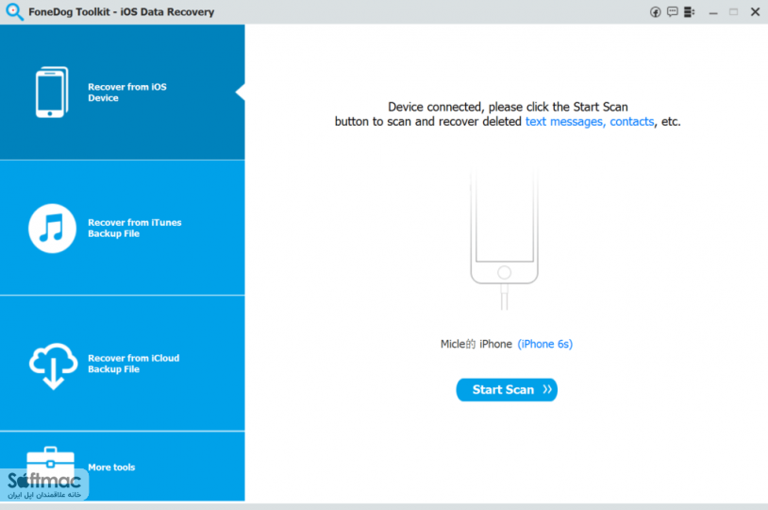The width and height of the screenshot is (768, 510).
Task: Click the (iPhone 6s) model link
Action: [544, 344]
